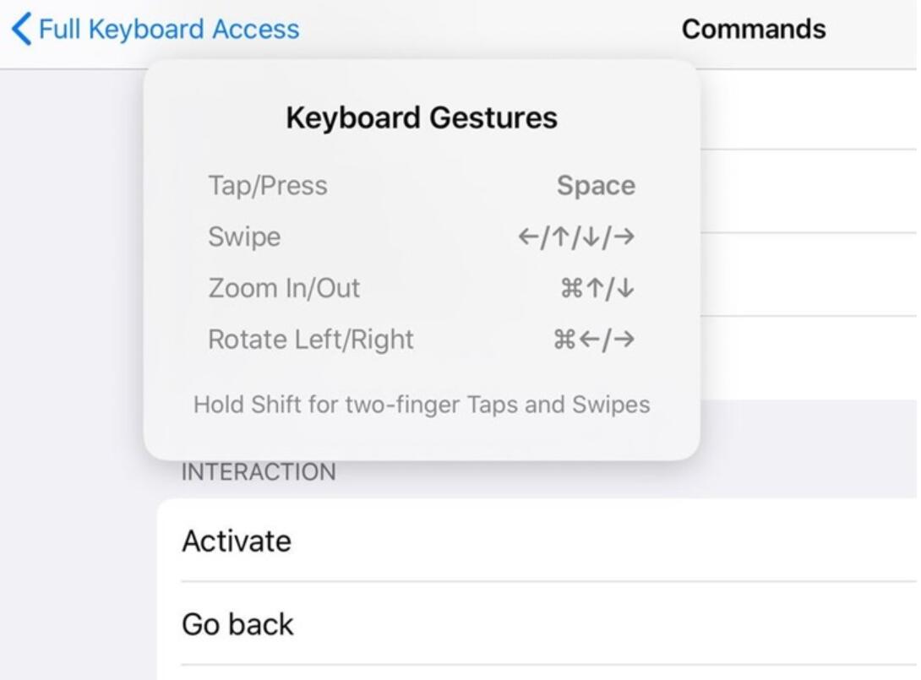
Task: Select the Keyboard Gestures popup title
Action: [x=422, y=117]
